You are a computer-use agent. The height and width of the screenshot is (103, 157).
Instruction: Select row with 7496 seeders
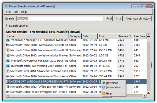point(76,45)
